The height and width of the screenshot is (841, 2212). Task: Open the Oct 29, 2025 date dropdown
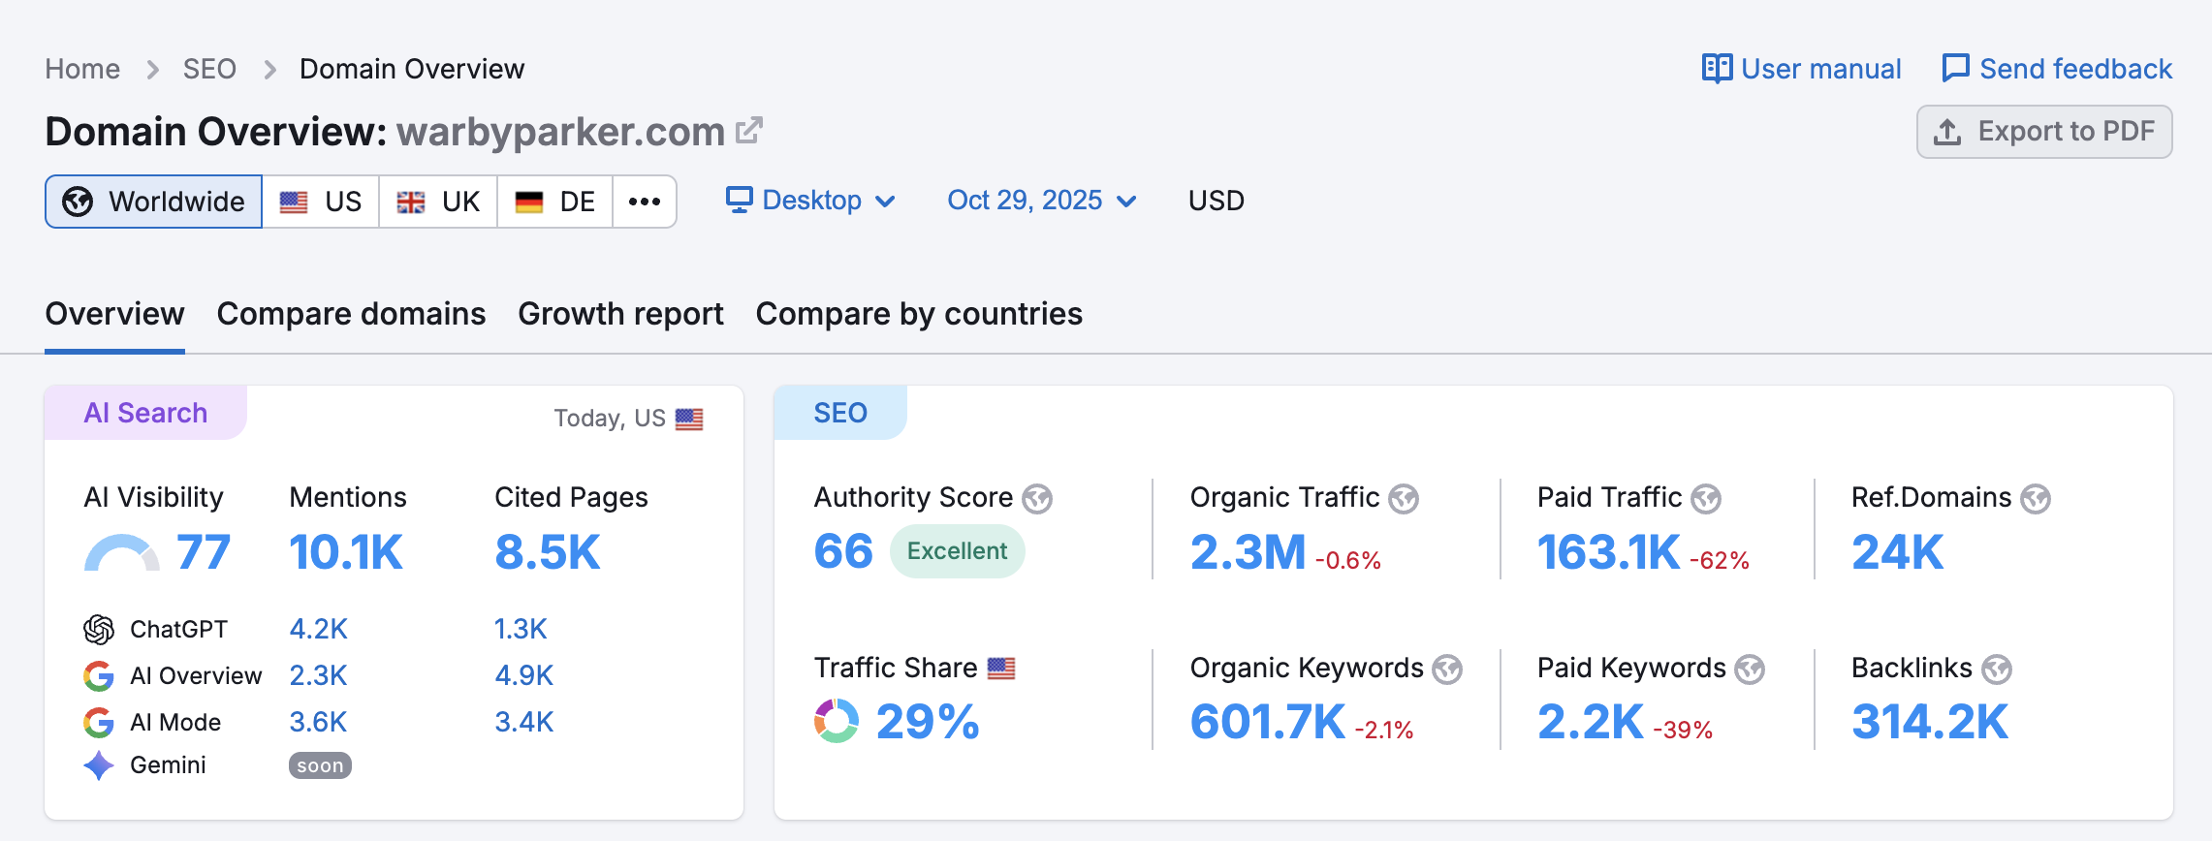point(1041,201)
